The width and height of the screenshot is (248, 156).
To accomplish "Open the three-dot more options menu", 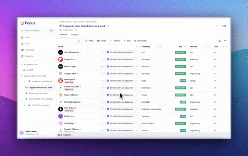I will 217,26.
